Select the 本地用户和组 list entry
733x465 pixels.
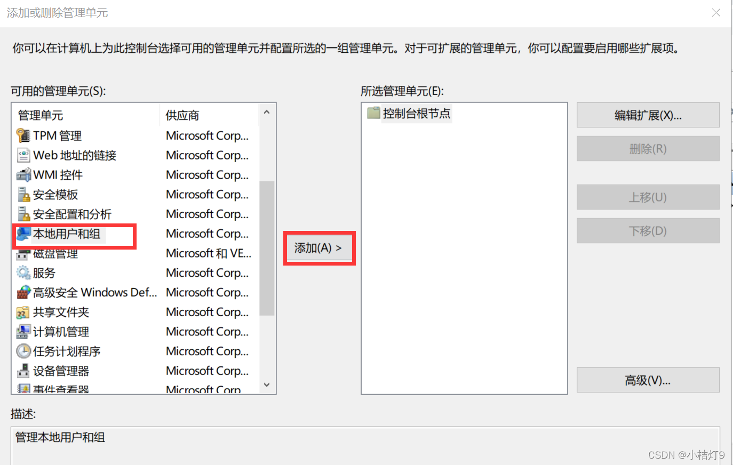67,234
